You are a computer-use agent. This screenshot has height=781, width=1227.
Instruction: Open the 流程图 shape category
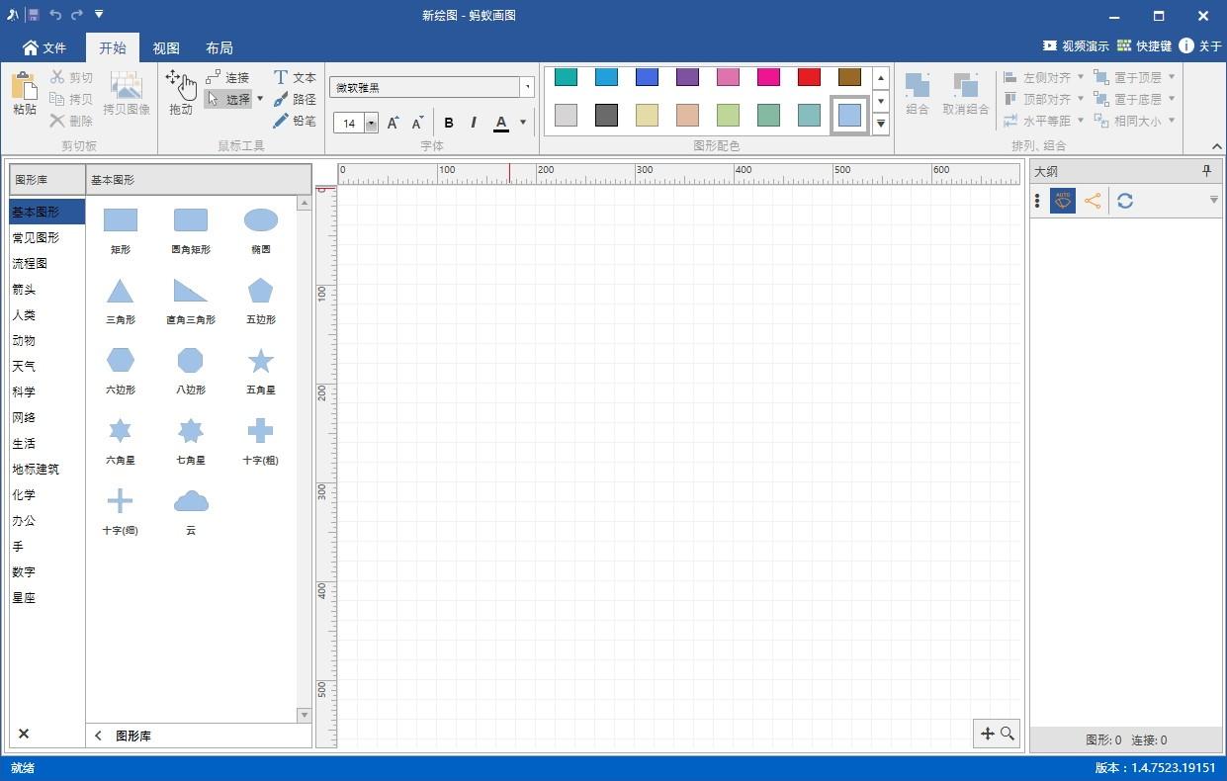click(30, 264)
